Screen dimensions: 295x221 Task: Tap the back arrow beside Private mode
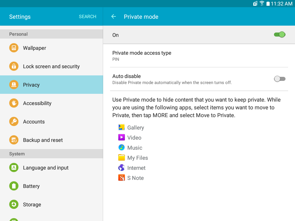pos(114,16)
